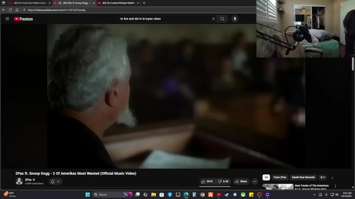Viewport: 355px width, 199px height.
Task: Click the Windows taskbar Search box
Action: (x=112, y=195)
